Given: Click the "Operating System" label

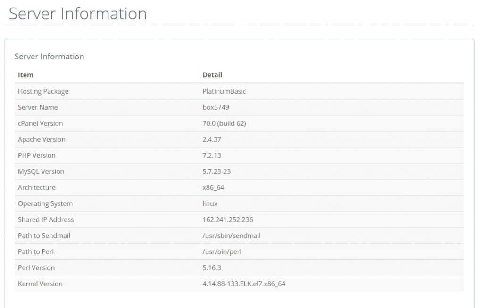Looking at the screenshot, I should [x=45, y=204].
